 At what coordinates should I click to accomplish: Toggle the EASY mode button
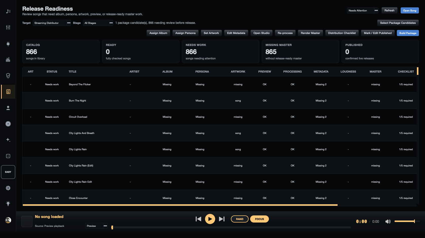pos(8,172)
